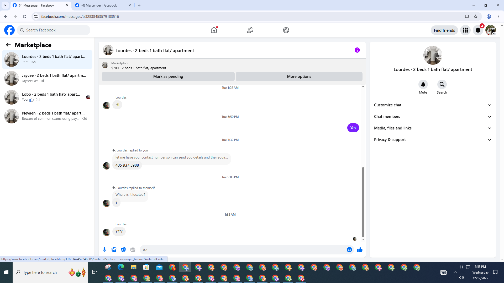Click the More options button
Viewport: 504px width, 283px height.
click(x=299, y=77)
